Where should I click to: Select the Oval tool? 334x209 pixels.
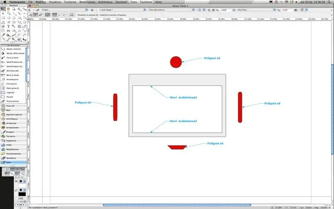coord(19,18)
